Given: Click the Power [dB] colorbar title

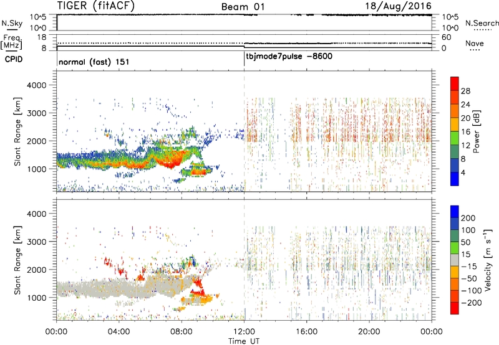Looking at the screenshot, I should 476,131.
